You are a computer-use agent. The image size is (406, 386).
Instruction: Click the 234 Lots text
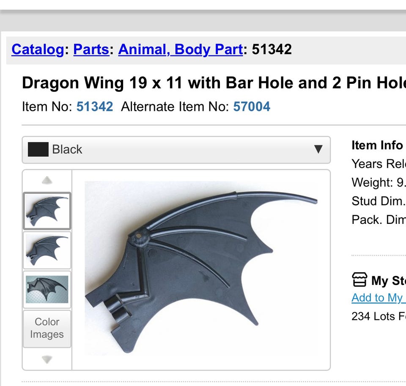(x=379, y=316)
